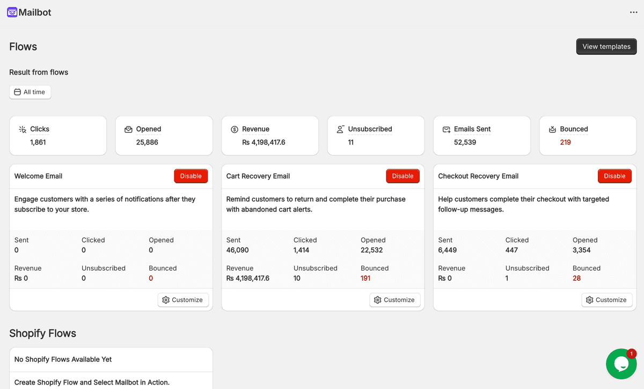644x389 pixels.
Task: Click the cursor icon on the Clicks card
Action: click(x=22, y=129)
